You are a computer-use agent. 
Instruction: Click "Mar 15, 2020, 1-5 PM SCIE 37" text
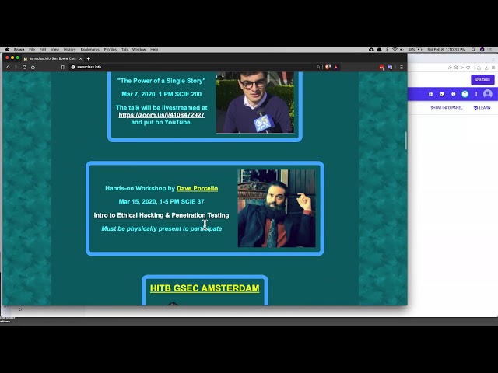pyautogui.click(x=161, y=202)
